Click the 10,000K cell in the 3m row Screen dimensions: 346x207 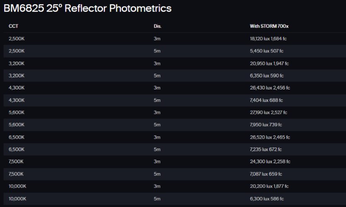pyautogui.click(x=17, y=186)
